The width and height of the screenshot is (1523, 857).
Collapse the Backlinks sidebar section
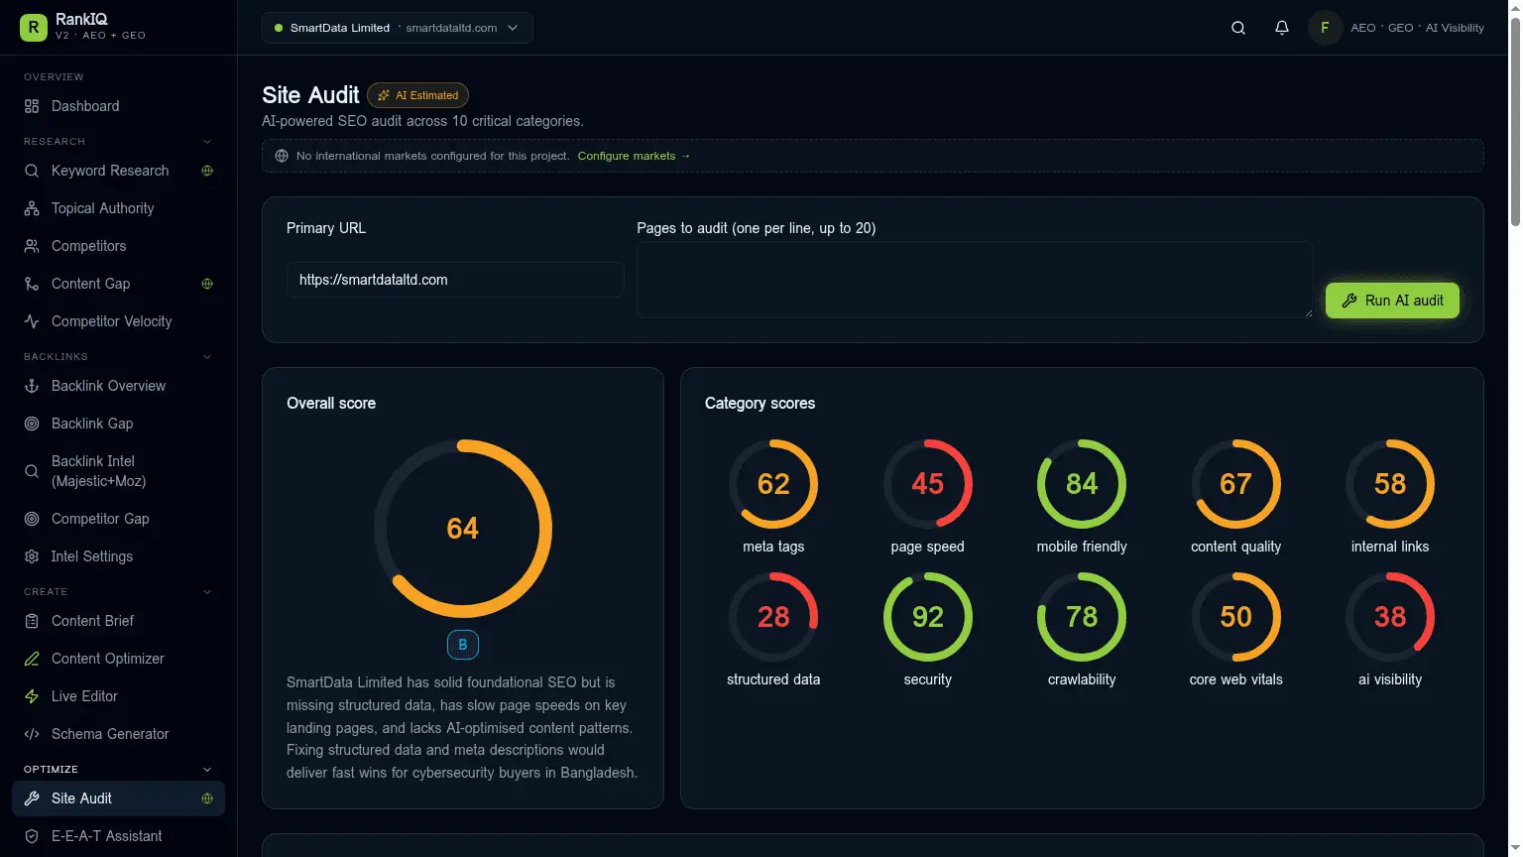click(x=207, y=357)
